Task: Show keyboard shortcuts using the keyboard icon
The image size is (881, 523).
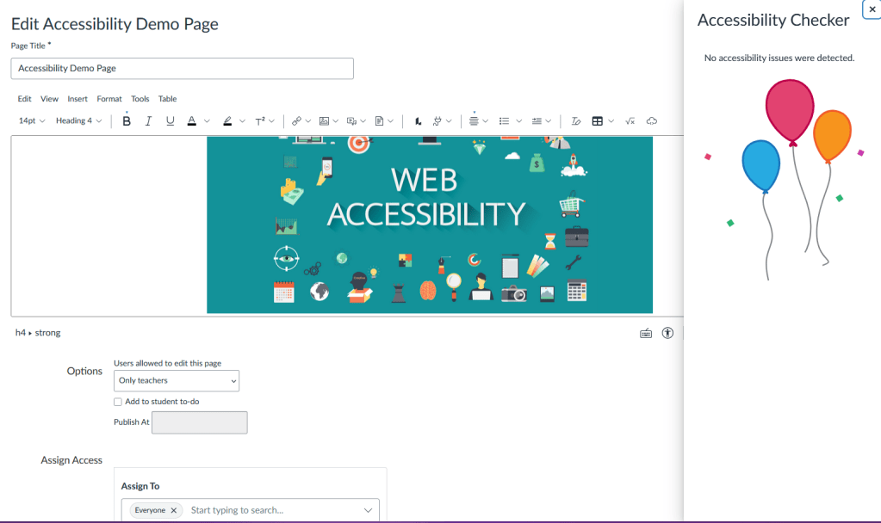Action: coord(646,333)
